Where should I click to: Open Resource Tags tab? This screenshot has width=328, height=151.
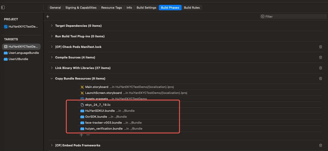click(111, 8)
